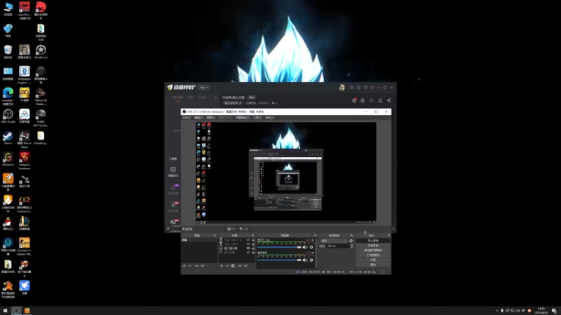
Task: Select the YY语音 desktop icon
Action: pos(25,94)
